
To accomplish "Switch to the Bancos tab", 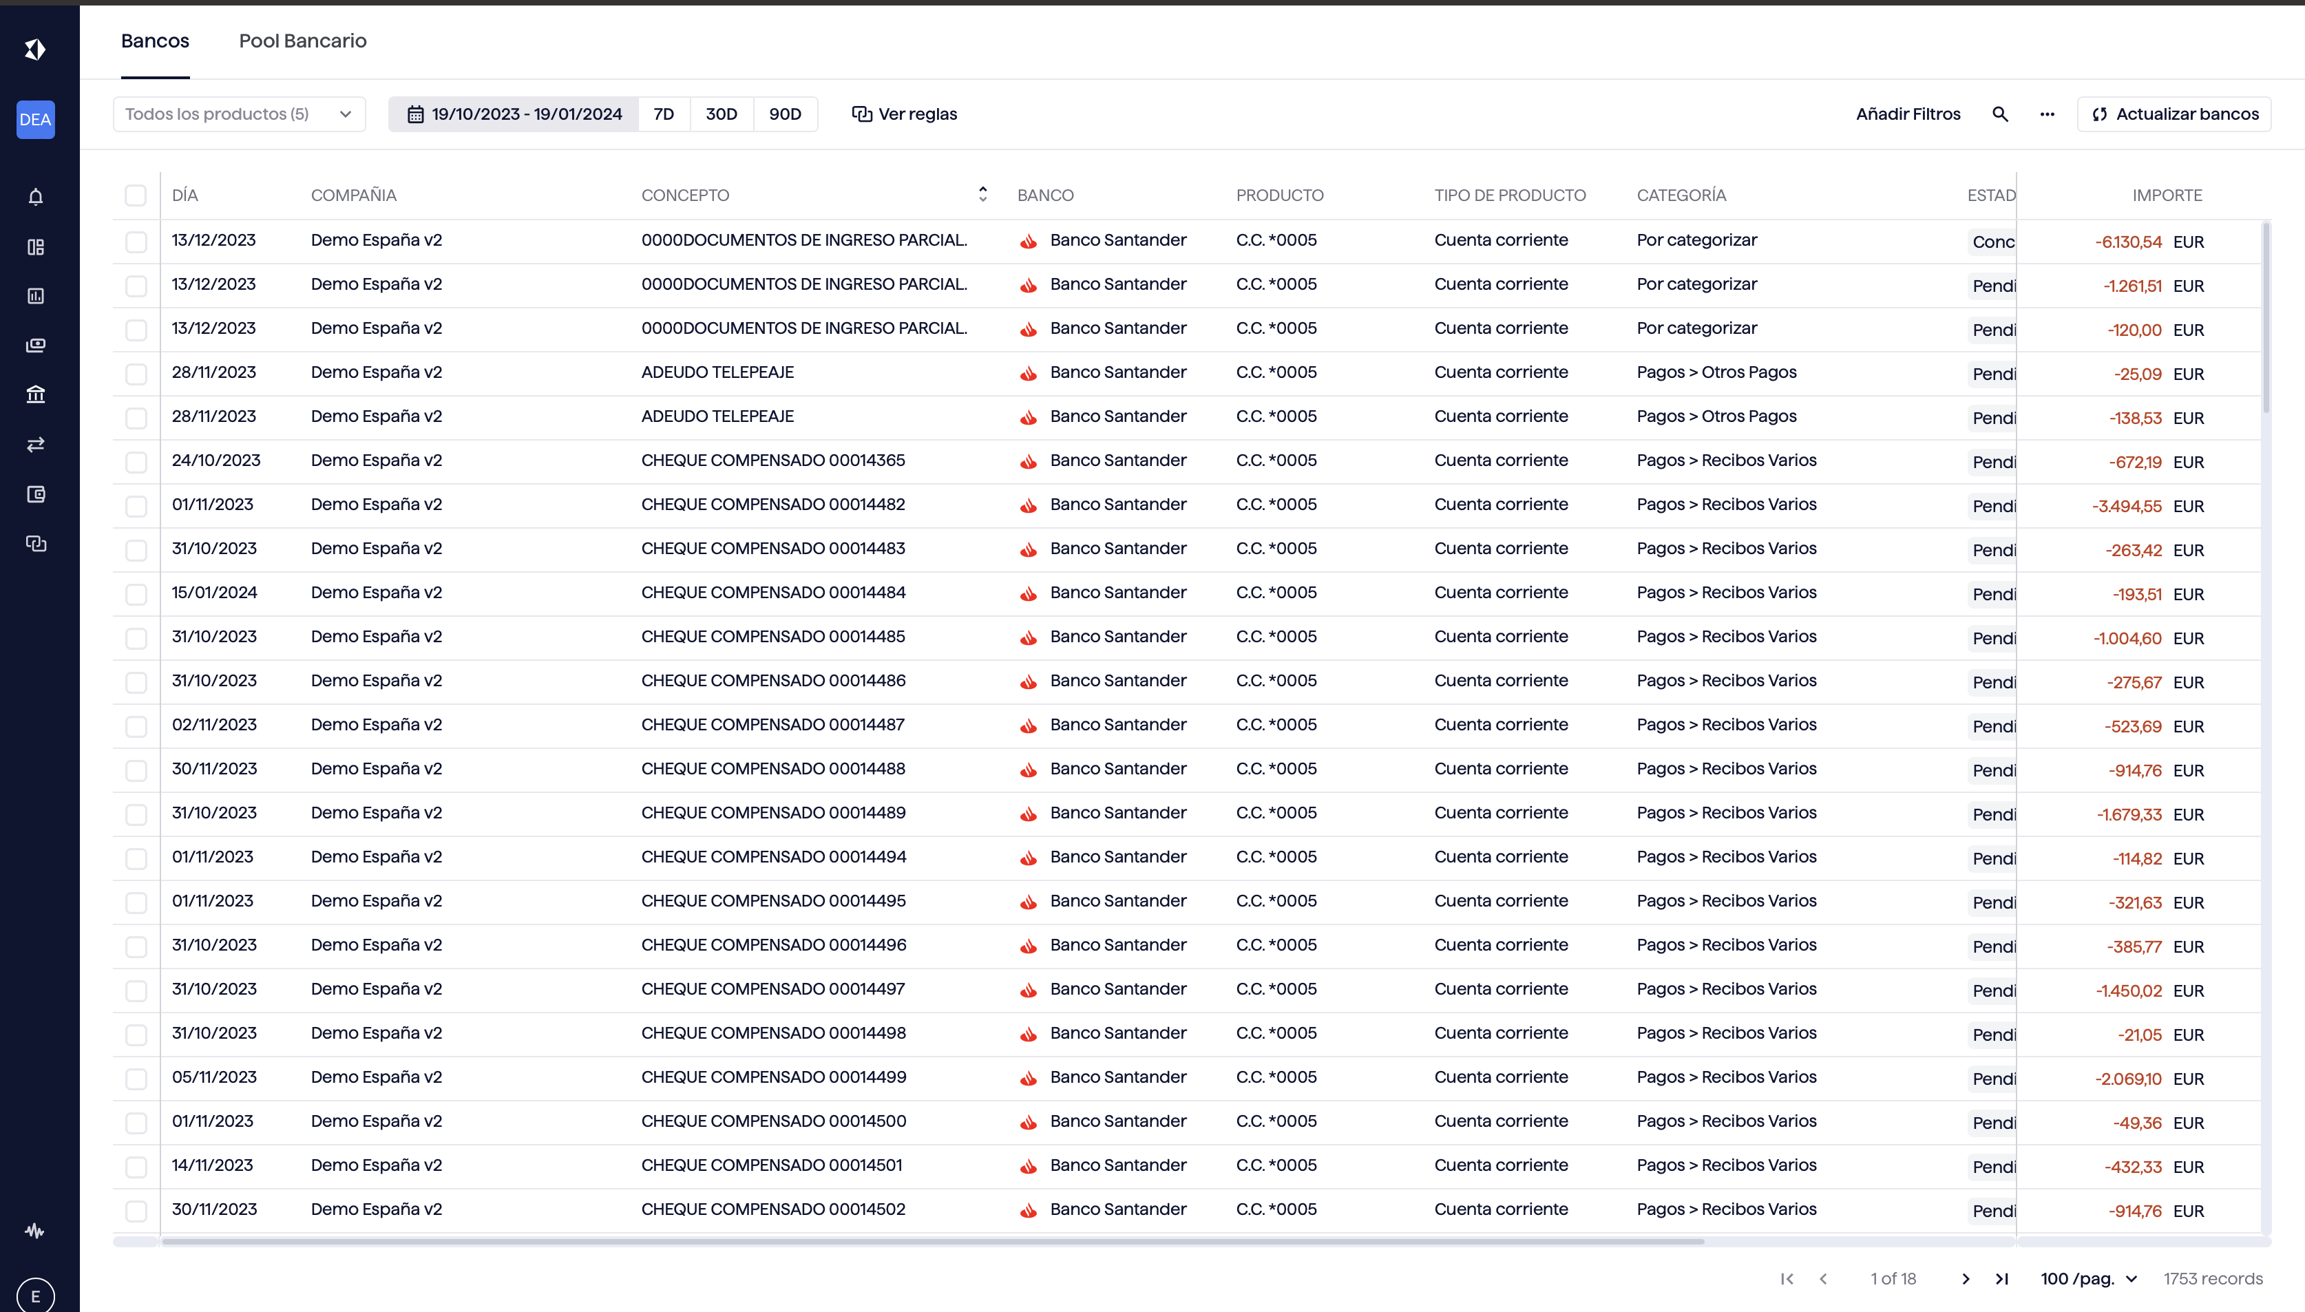I will [155, 41].
